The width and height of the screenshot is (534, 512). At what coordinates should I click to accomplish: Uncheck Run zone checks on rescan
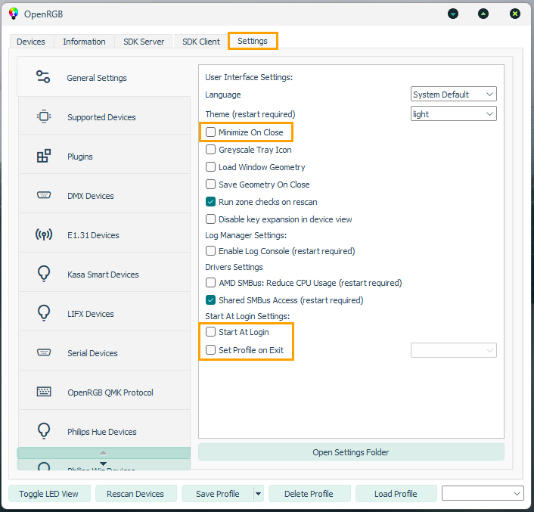point(210,201)
